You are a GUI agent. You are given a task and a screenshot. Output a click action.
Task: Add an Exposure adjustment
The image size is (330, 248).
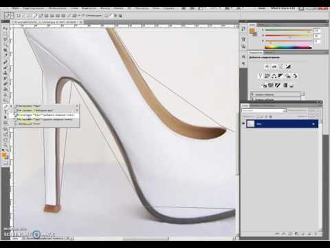pyautogui.click(x=288, y=67)
